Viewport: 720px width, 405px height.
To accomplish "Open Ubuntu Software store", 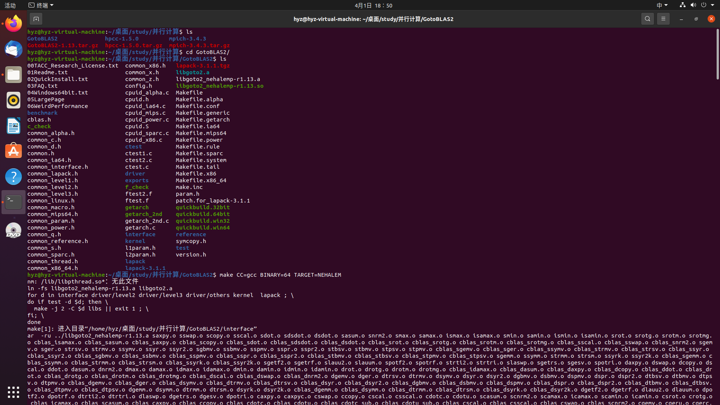I will pos(13,151).
